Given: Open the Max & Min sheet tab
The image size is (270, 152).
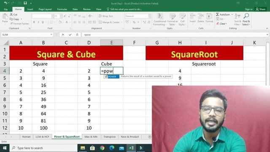Looking at the screenshot, I should pyautogui.click(x=91, y=137).
